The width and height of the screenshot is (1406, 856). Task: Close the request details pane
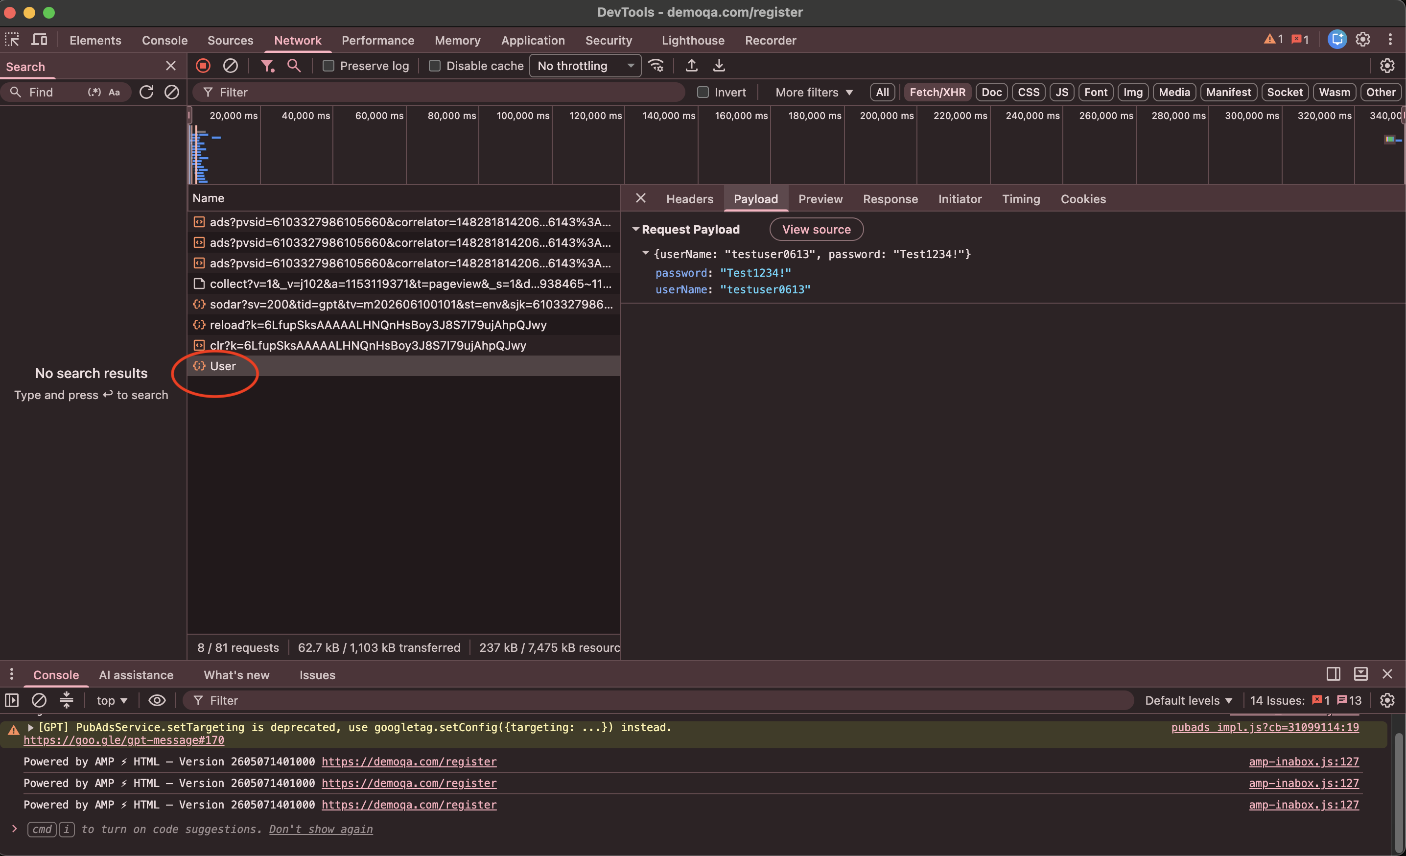(x=640, y=198)
